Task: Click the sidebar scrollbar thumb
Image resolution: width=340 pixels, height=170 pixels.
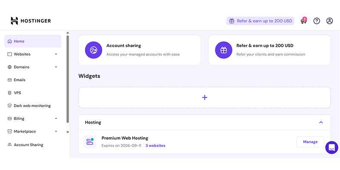Action: [x=68, y=79]
